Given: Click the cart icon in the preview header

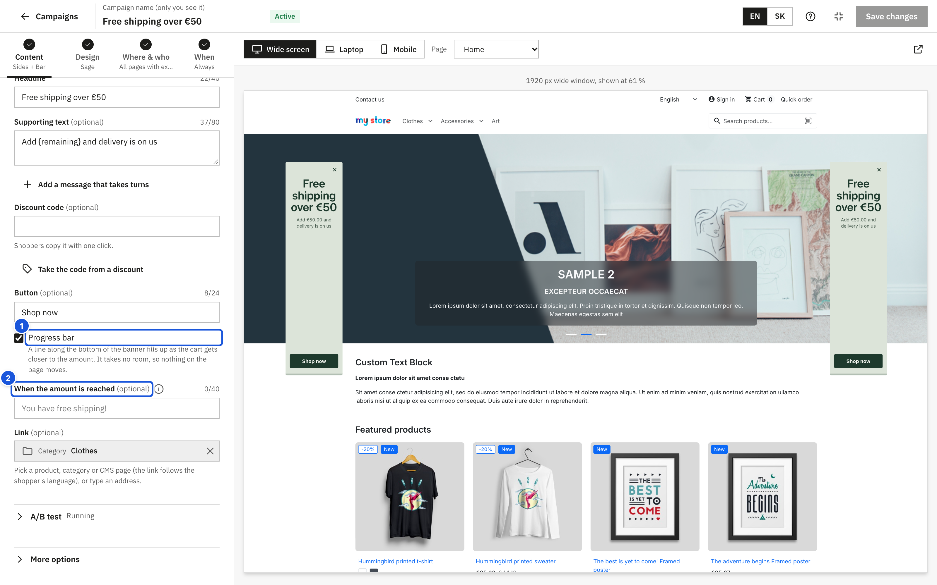Looking at the screenshot, I should point(748,99).
